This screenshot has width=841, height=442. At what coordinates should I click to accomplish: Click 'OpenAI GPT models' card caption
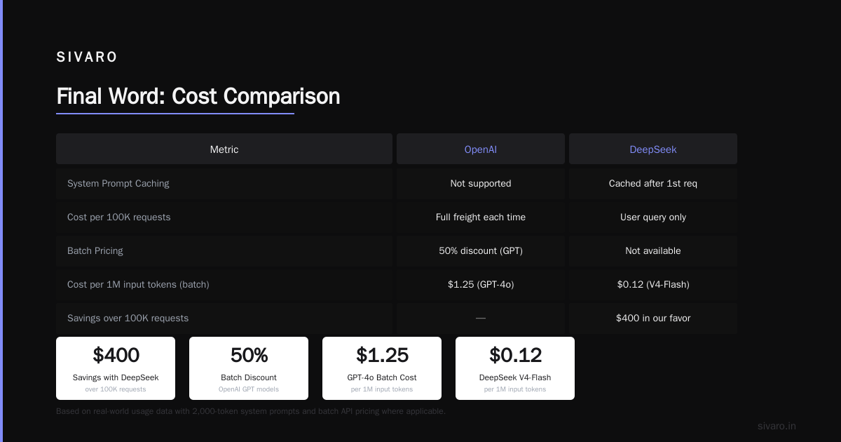[x=249, y=389]
